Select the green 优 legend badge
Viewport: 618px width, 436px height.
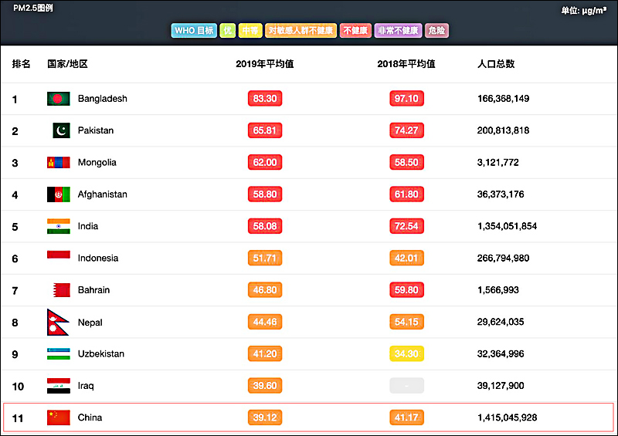point(227,30)
